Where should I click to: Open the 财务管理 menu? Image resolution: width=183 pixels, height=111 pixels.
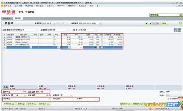point(40,6)
